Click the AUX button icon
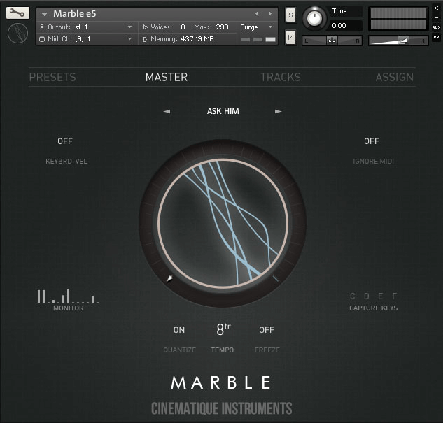443x423 pixels. (x=436, y=27)
